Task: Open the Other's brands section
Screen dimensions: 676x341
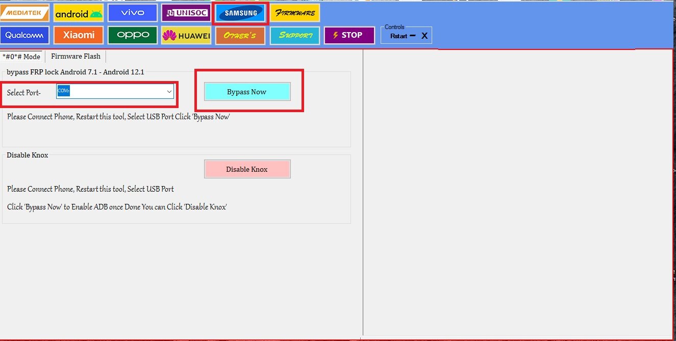Action: point(240,36)
